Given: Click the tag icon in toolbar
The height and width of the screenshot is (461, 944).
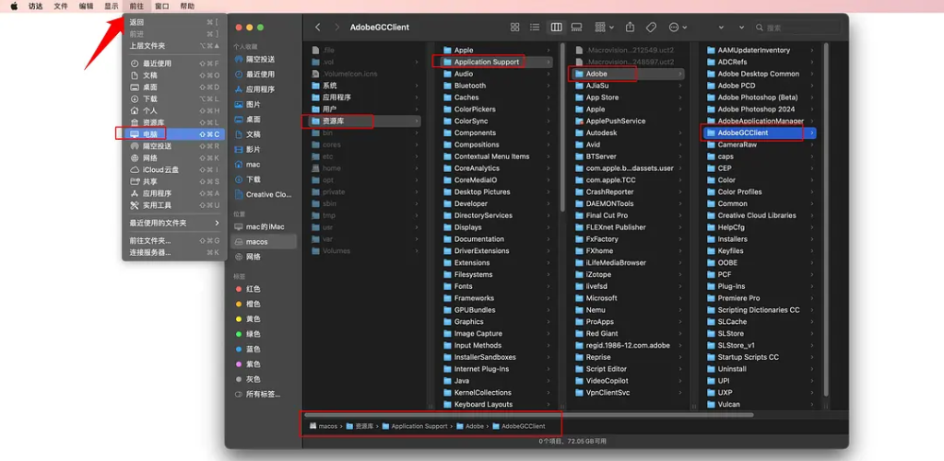Looking at the screenshot, I should [651, 27].
